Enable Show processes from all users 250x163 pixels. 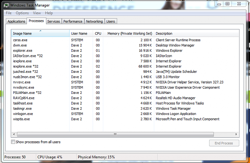(x=13, y=142)
